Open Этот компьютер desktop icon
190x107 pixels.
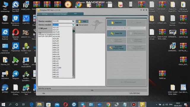pyautogui.click(x=5, y=7)
